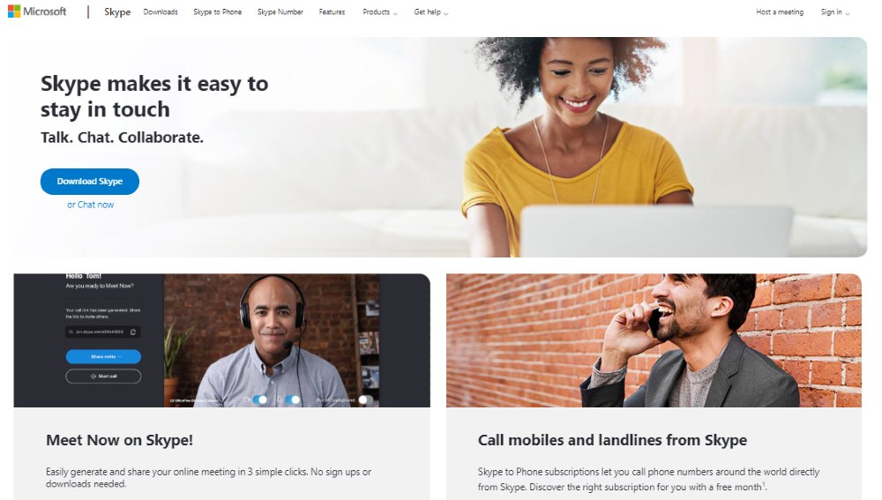Open the Skype Number nav item
The image size is (882, 500).
pyautogui.click(x=280, y=11)
